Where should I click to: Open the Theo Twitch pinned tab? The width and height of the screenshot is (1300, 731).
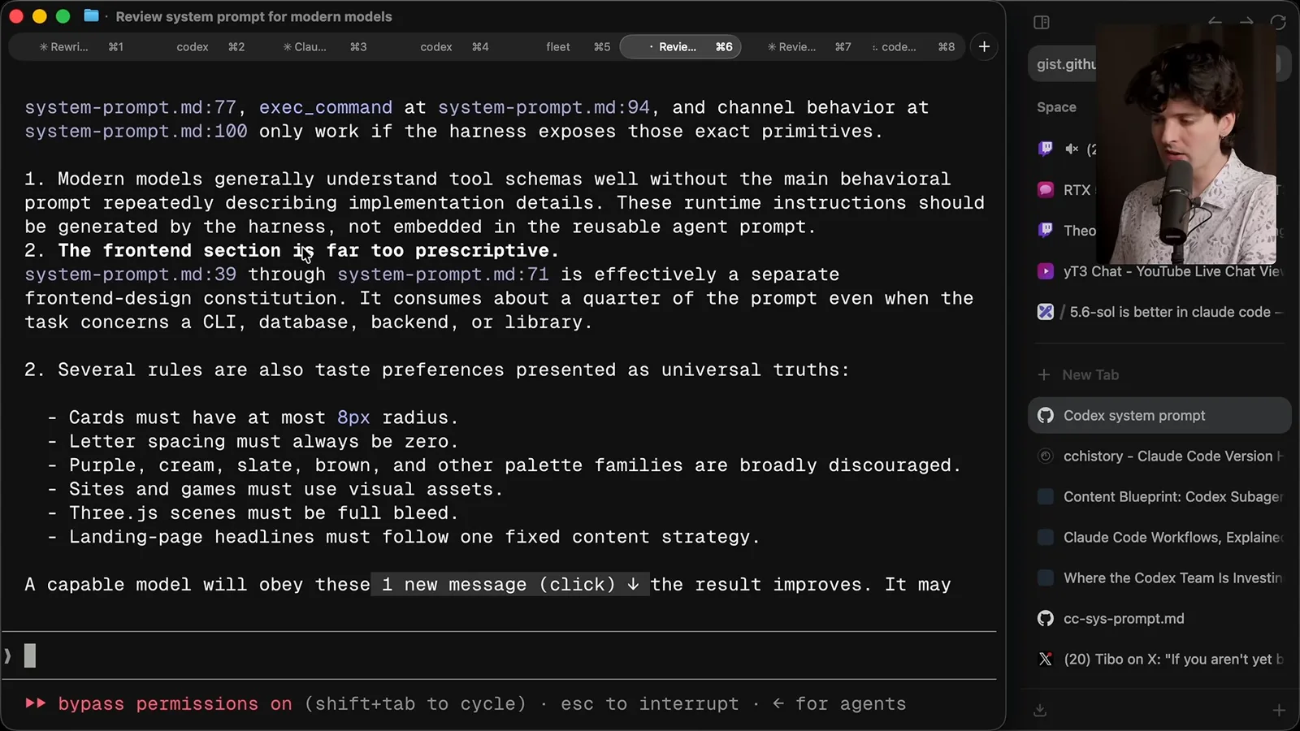(1068, 230)
